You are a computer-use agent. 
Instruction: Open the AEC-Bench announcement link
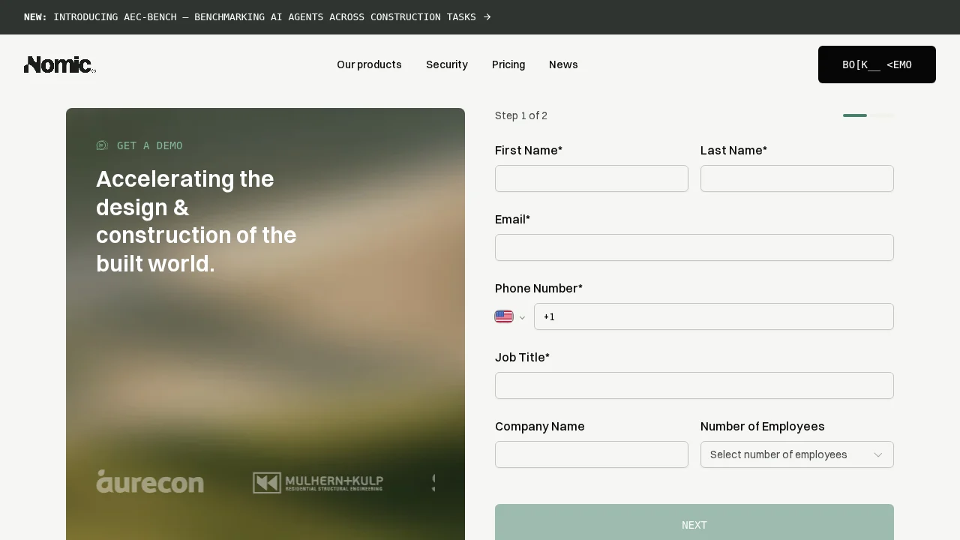pos(264,17)
